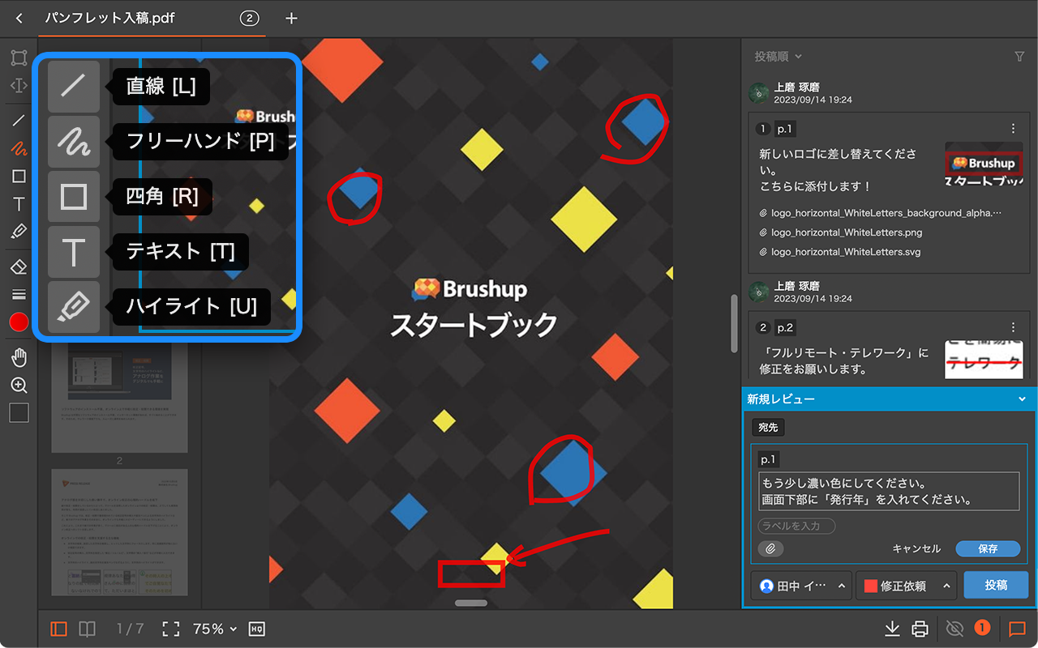Select the Eraser tool
This screenshot has height=648, width=1038.
19,266
